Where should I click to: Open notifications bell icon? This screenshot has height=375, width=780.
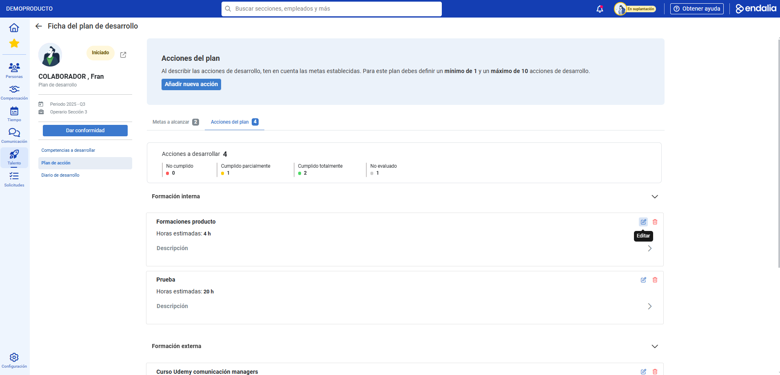point(600,9)
